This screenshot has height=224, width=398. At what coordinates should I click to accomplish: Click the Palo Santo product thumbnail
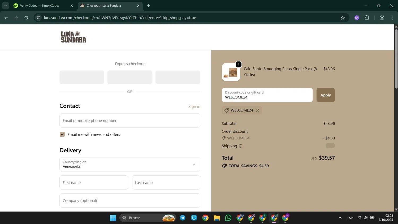[x=231, y=72]
